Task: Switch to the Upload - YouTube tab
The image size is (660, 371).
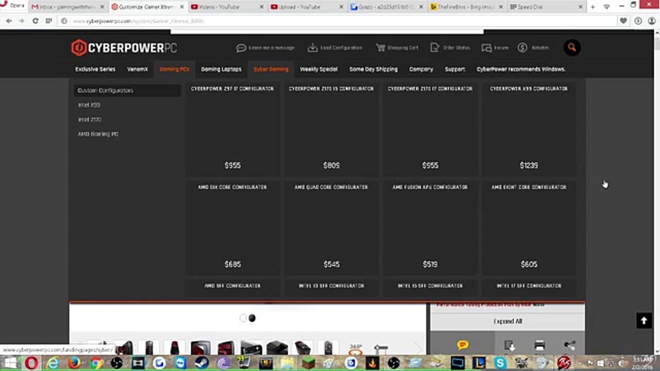Action: (306, 7)
